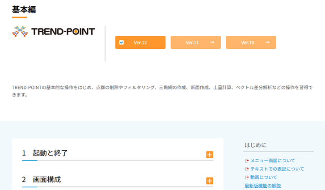The image size is (325, 190).
Task: Click the TREND-POINT logo
Action: pyautogui.click(x=54, y=31)
